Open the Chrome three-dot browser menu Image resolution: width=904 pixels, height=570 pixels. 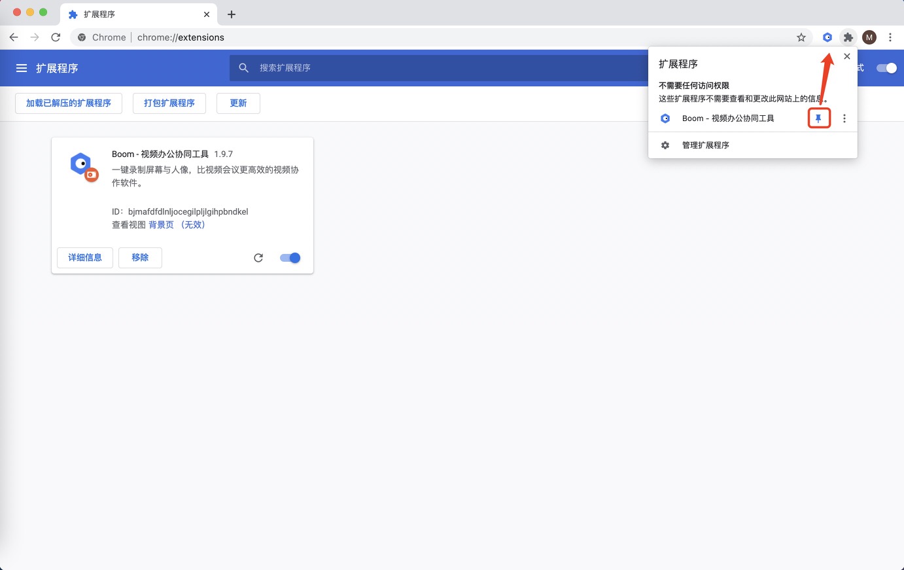[890, 37]
